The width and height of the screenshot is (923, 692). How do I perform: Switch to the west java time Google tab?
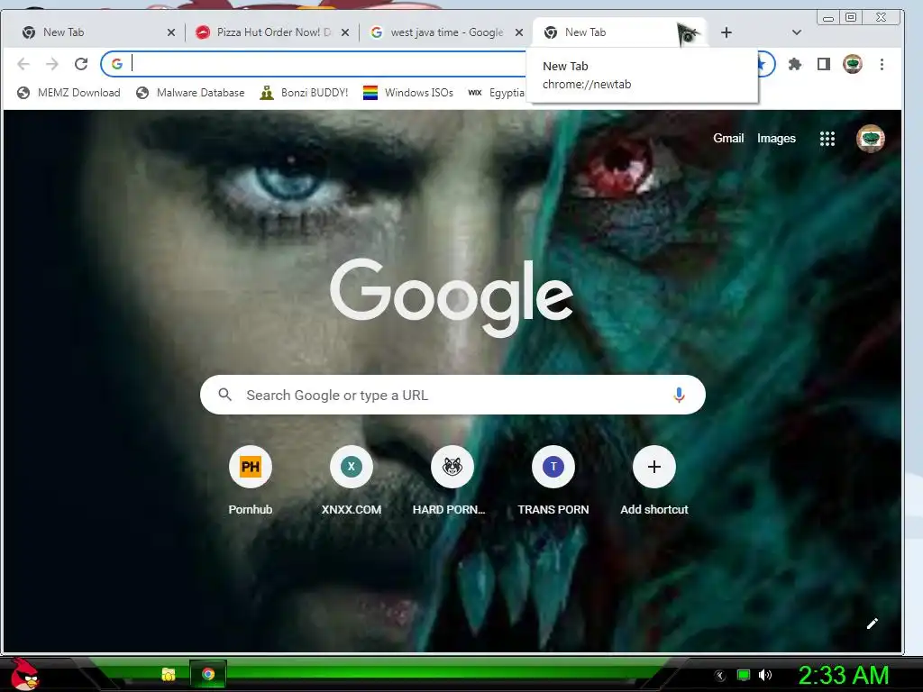(444, 32)
